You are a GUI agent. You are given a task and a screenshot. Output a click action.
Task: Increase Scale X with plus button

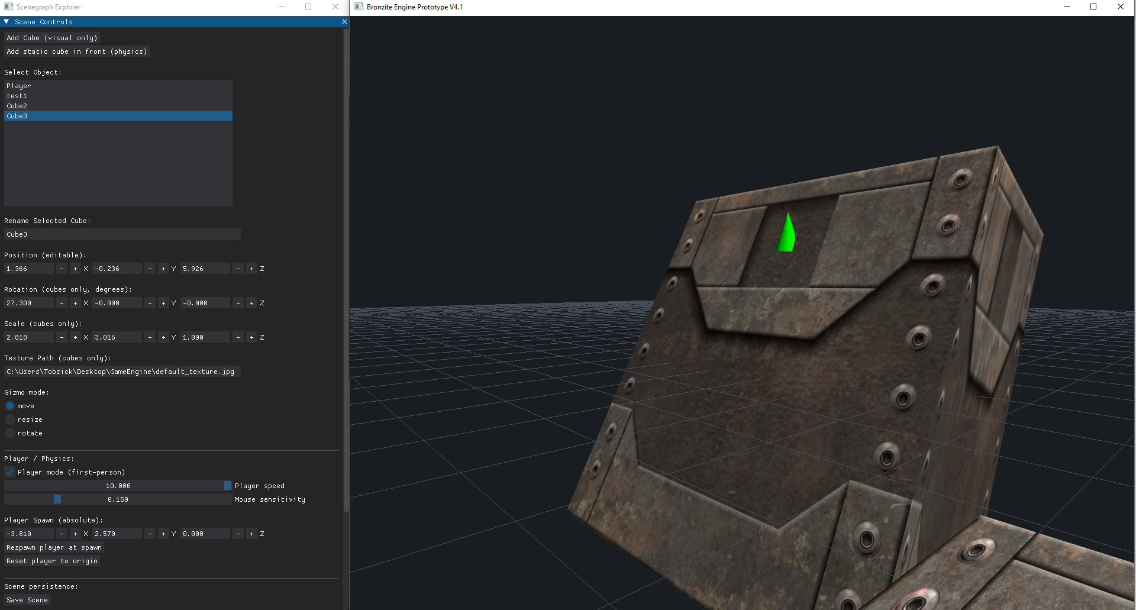[75, 337]
